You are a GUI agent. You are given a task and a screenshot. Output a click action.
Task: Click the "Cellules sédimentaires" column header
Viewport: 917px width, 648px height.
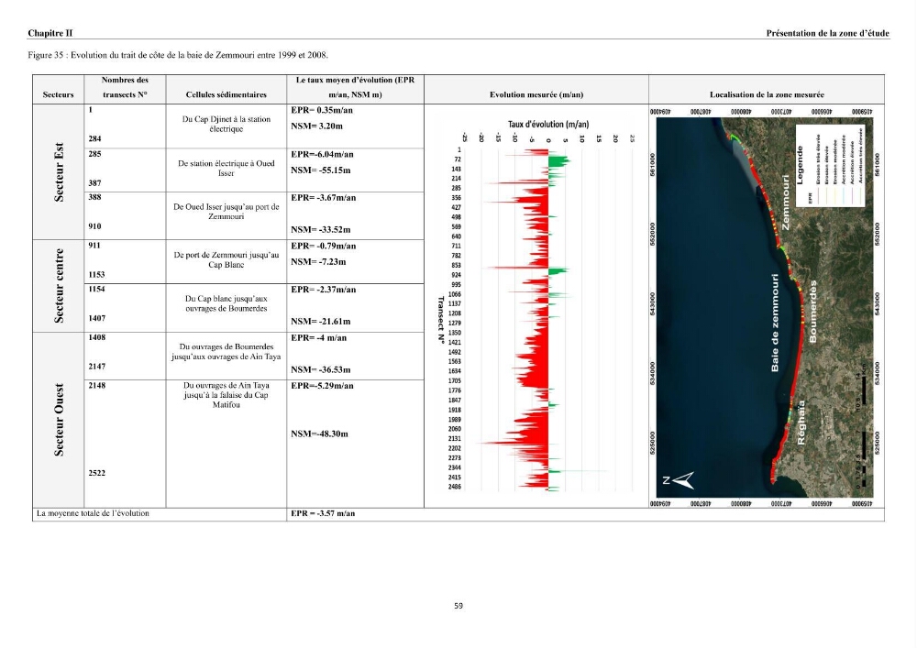pos(226,94)
